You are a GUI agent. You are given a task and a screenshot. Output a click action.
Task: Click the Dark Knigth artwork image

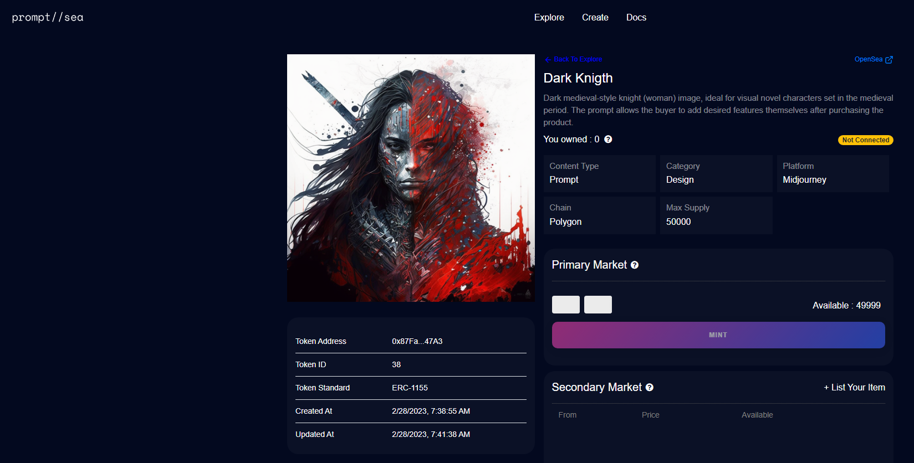pyautogui.click(x=411, y=178)
